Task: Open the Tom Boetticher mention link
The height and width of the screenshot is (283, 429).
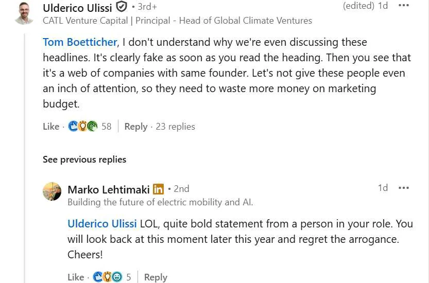Action: (x=79, y=42)
